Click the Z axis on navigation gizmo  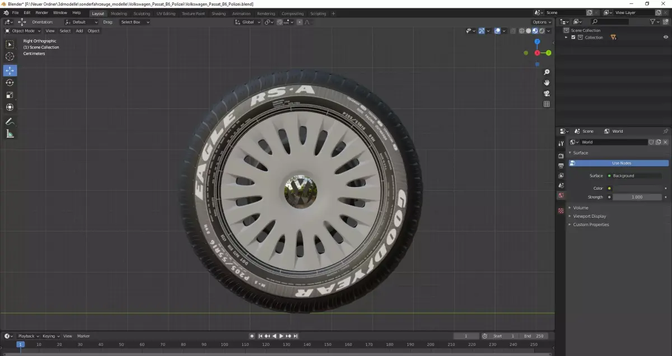tap(537, 41)
